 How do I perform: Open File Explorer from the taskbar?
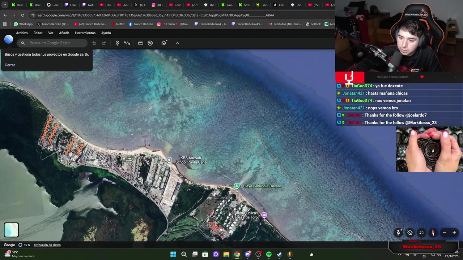(x=226, y=254)
